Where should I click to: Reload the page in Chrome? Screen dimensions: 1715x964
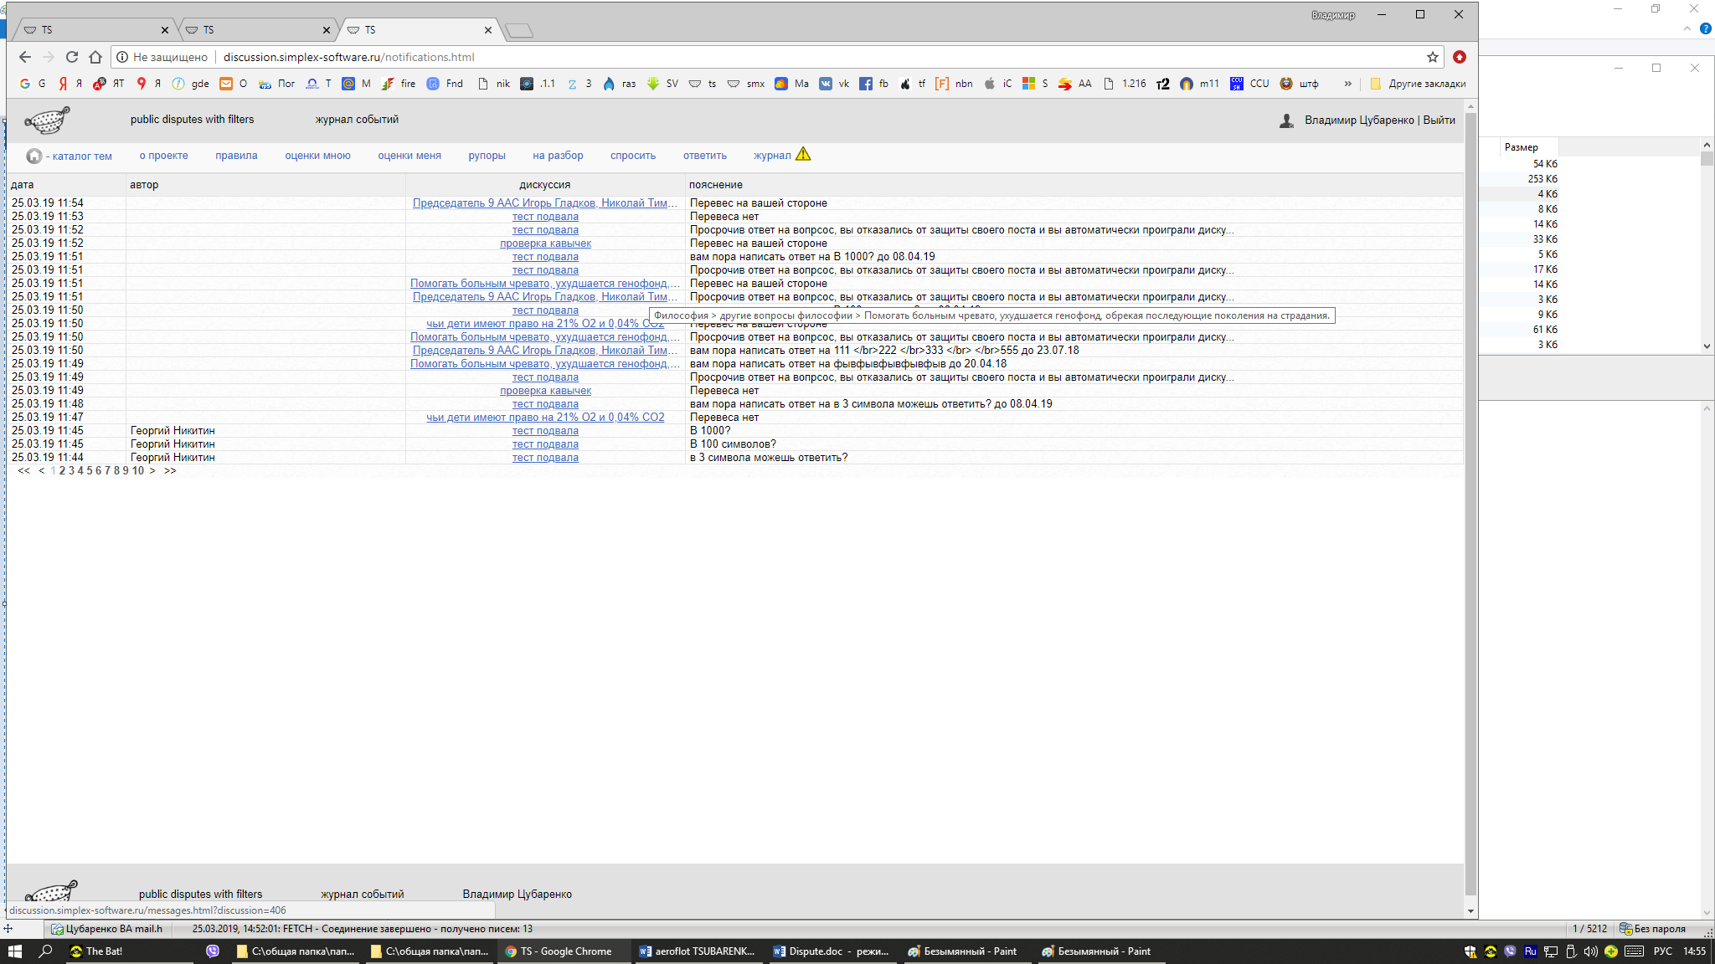[72, 58]
